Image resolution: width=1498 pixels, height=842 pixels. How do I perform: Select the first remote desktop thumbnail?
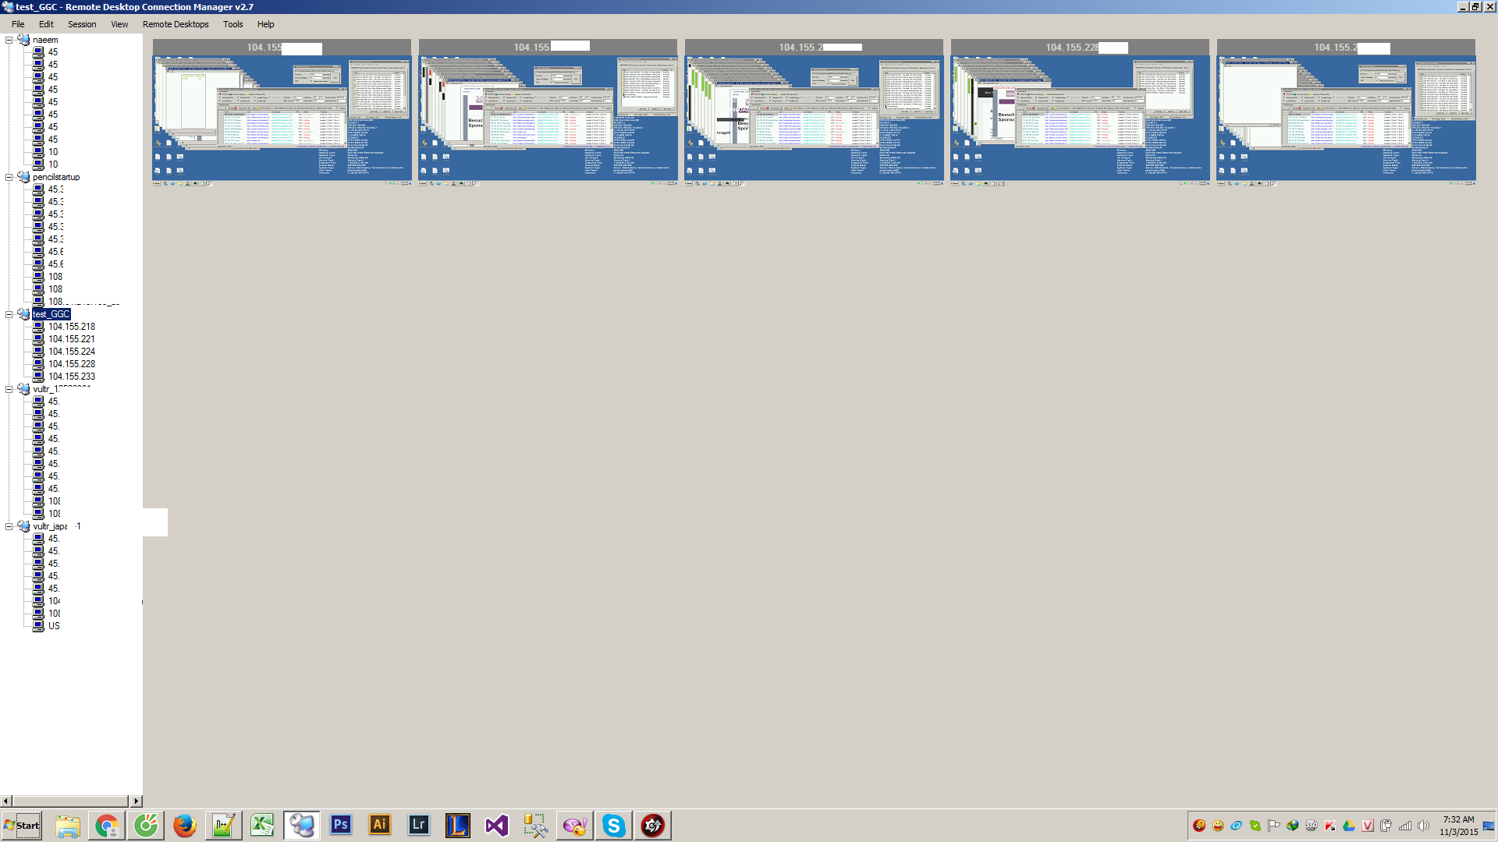tap(282, 117)
